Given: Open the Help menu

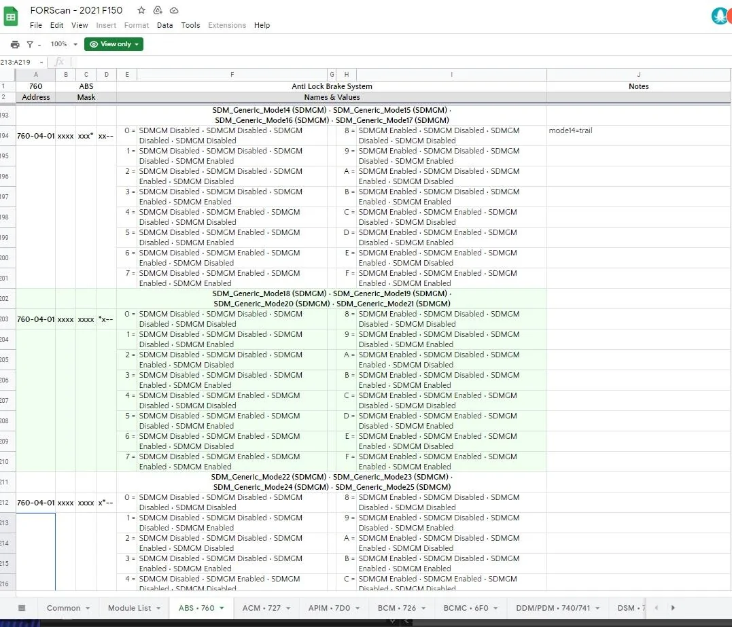Looking at the screenshot, I should point(262,25).
